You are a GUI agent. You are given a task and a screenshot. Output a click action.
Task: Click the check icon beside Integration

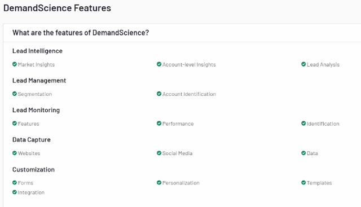pyautogui.click(x=15, y=192)
